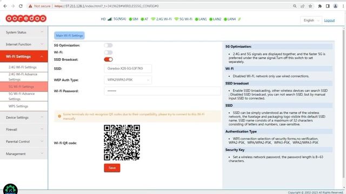Click into Wi-Fi Password field
The image size is (346, 194).
[162, 91]
